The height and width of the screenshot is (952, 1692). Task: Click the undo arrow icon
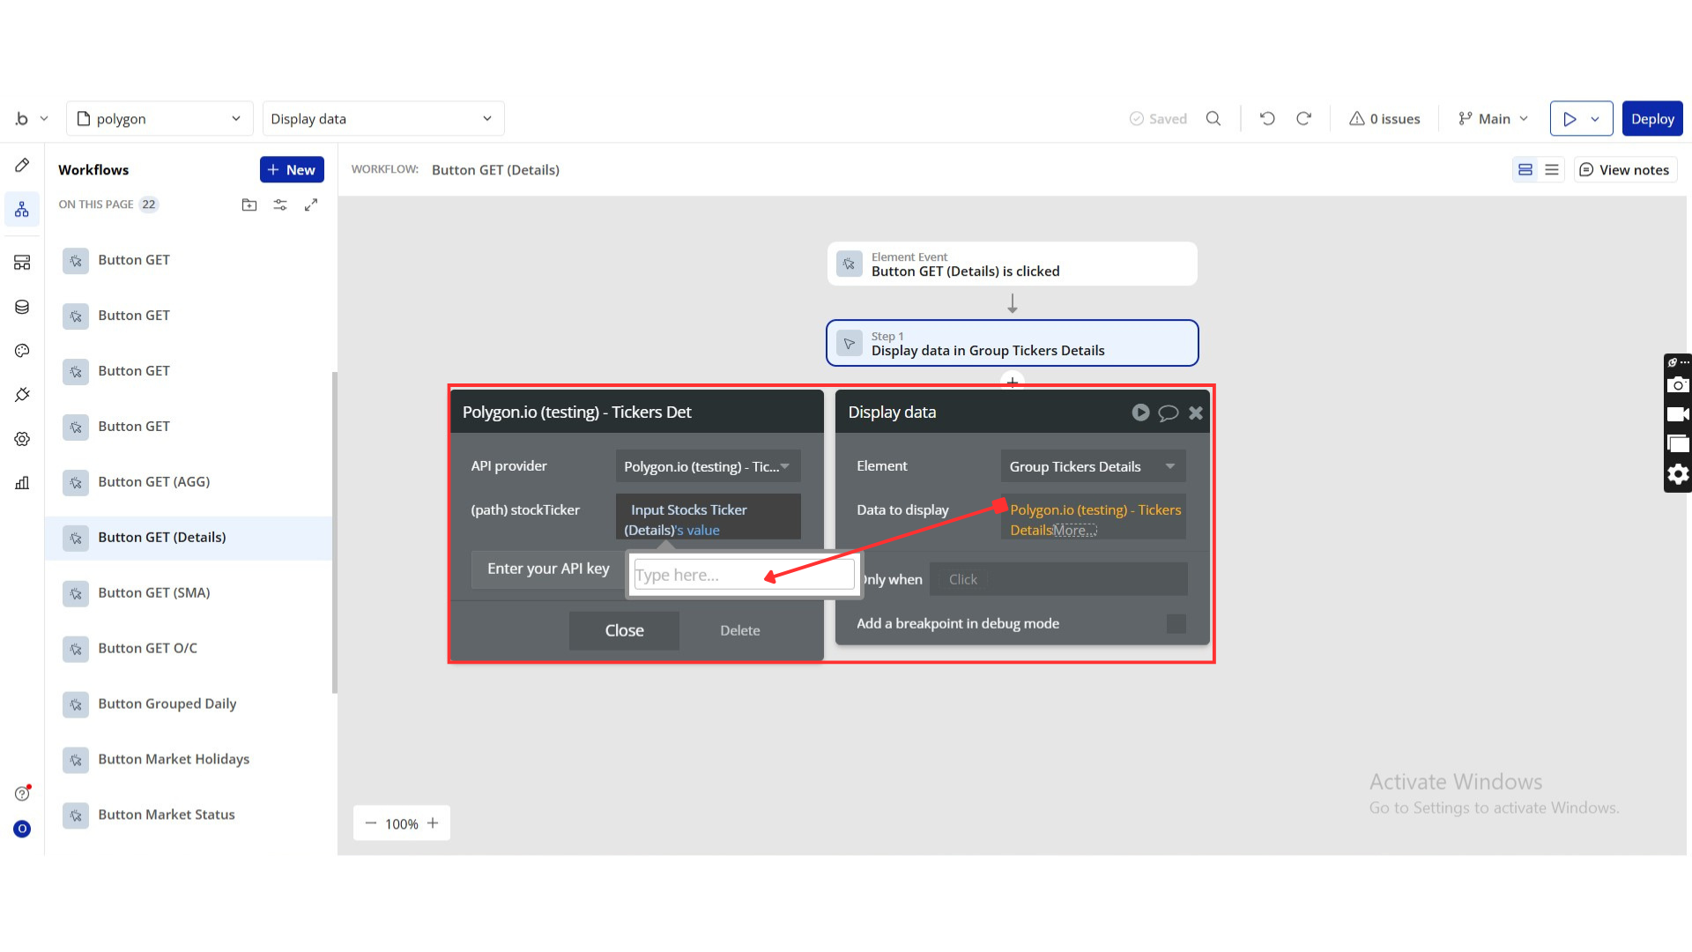pyautogui.click(x=1267, y=119)
